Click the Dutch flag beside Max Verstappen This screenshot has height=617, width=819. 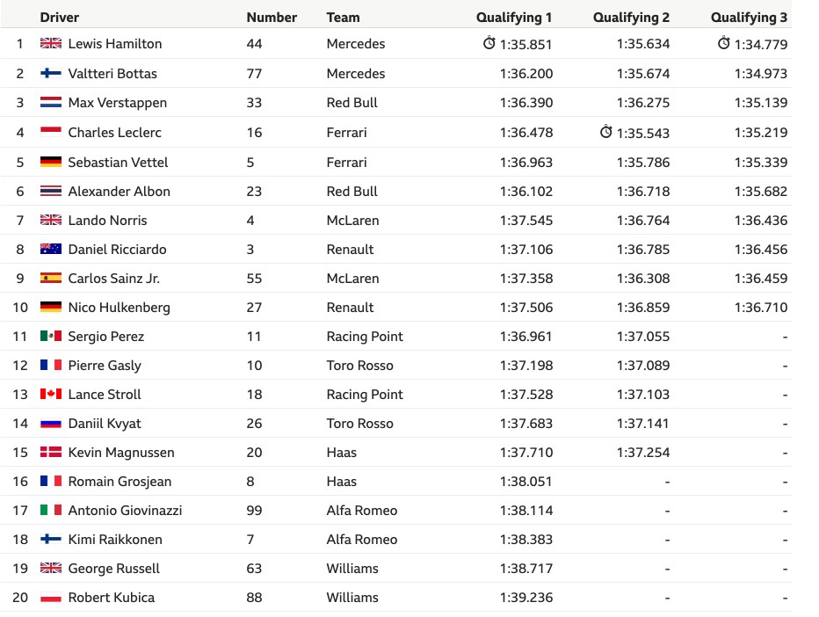click(51, 103)
